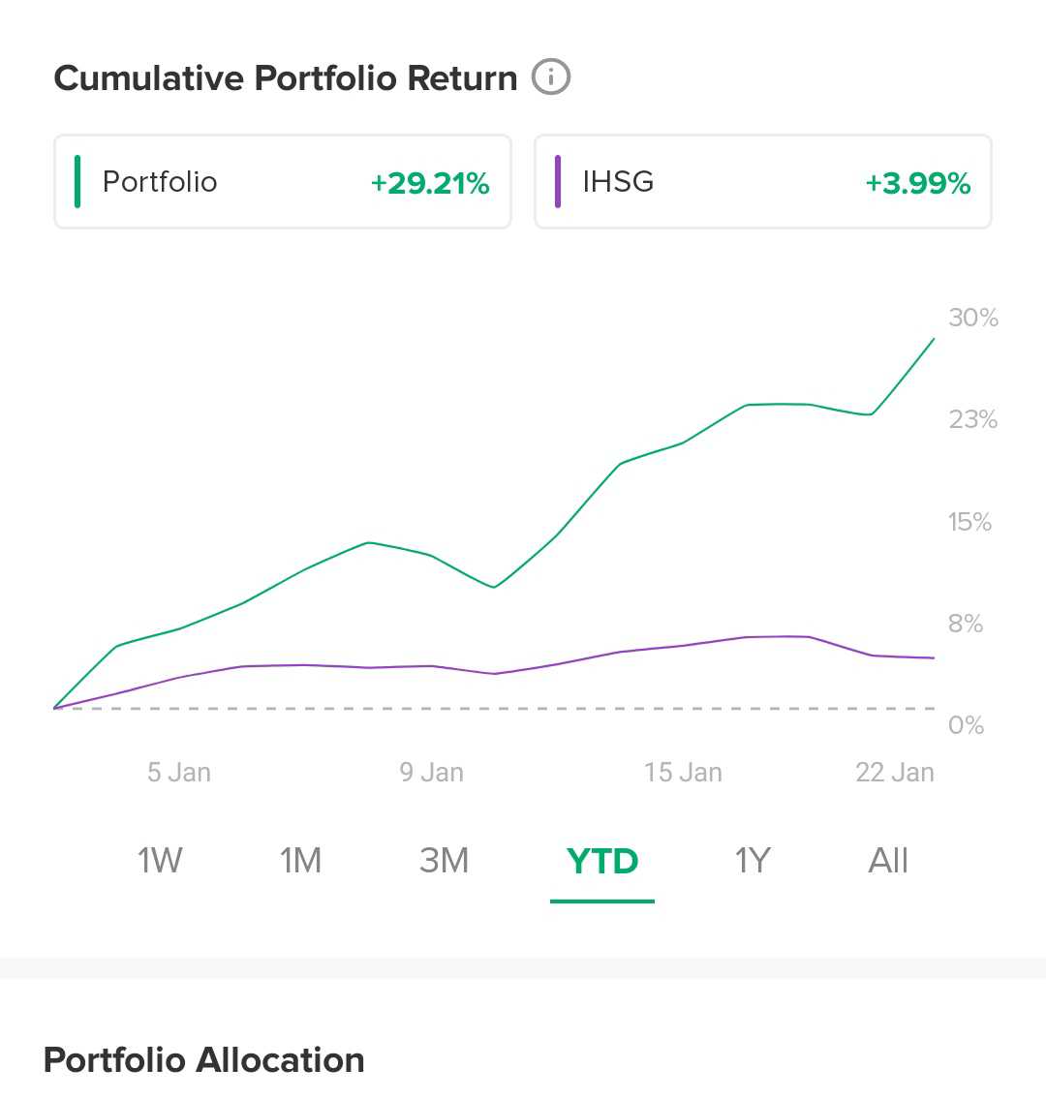Select the Portfolio return card

[282, 182]
